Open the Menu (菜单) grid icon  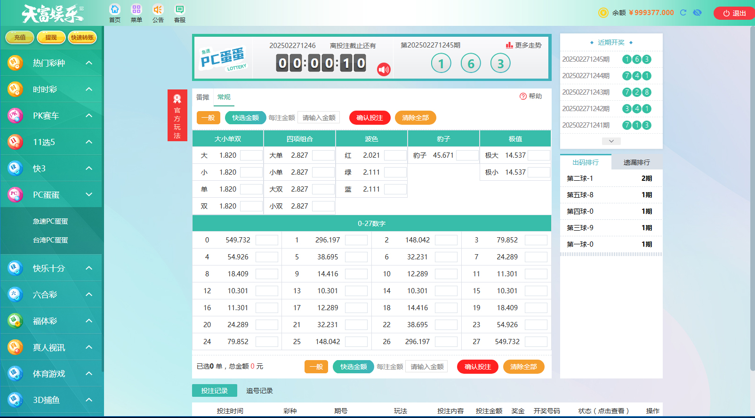136,10
